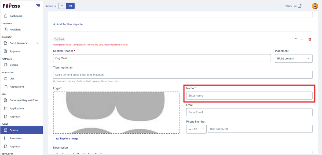Open Dashboard via its home icon

tap(6, 16)
